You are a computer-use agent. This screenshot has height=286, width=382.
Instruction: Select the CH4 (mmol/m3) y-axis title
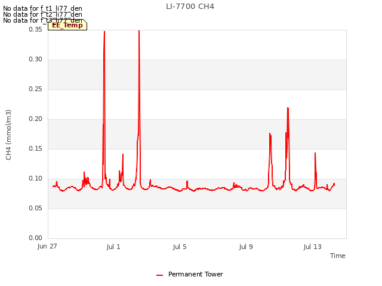click(8, 135)
